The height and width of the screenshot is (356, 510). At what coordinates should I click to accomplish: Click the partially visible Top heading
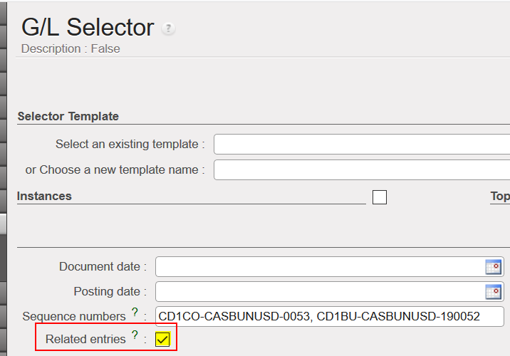coord(499,196)
